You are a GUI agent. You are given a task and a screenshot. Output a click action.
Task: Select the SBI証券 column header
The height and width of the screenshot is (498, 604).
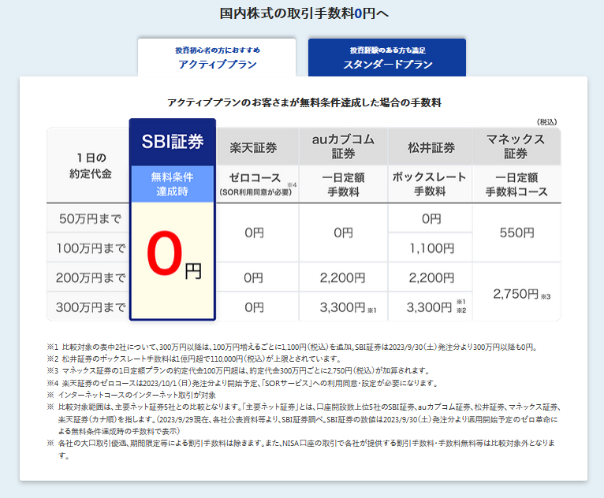172,142
